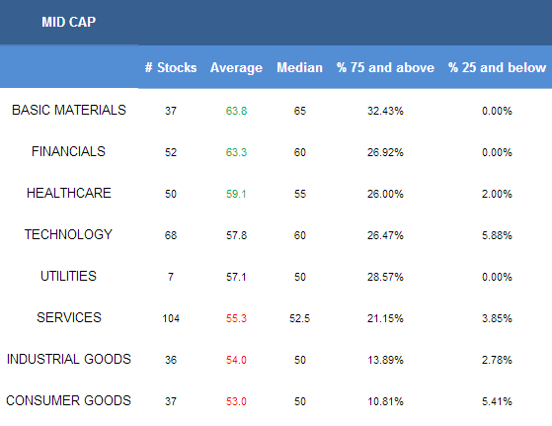Click the Services stock count 104
This screenshot has width=552, height=426.
[171, 318]
